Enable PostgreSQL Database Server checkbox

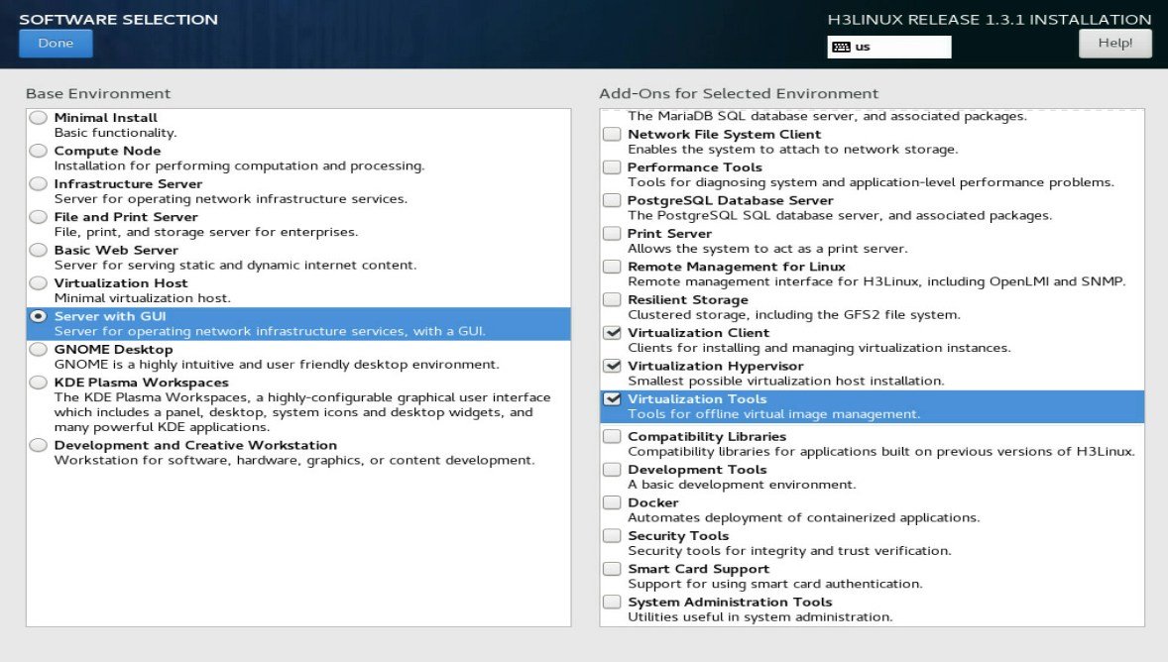click(612, 200)
